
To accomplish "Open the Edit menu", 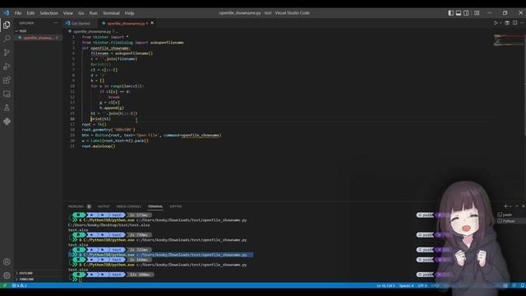I will [30, 13].
